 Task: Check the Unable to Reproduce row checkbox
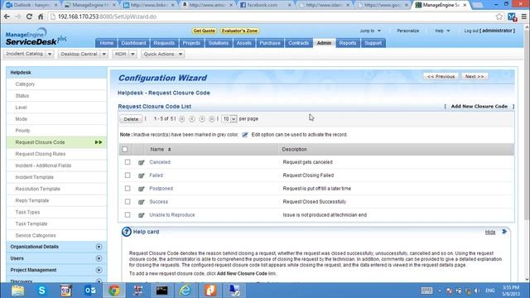tap(128, 215)
